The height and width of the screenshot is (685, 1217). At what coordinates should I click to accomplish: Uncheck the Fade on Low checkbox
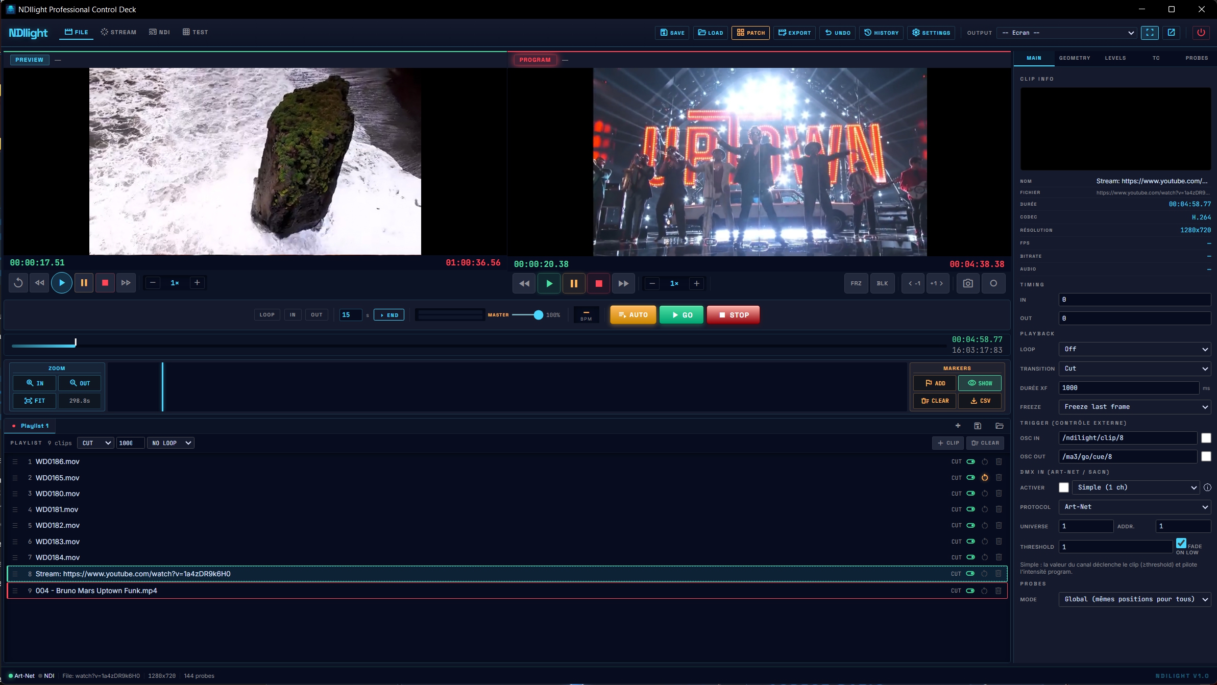[1181, 543]
